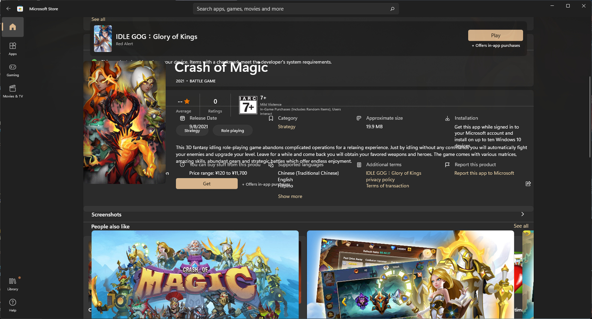This screenshot has width=592, height=319.
Task: Show more supported languages
Action: click(290, 196)
